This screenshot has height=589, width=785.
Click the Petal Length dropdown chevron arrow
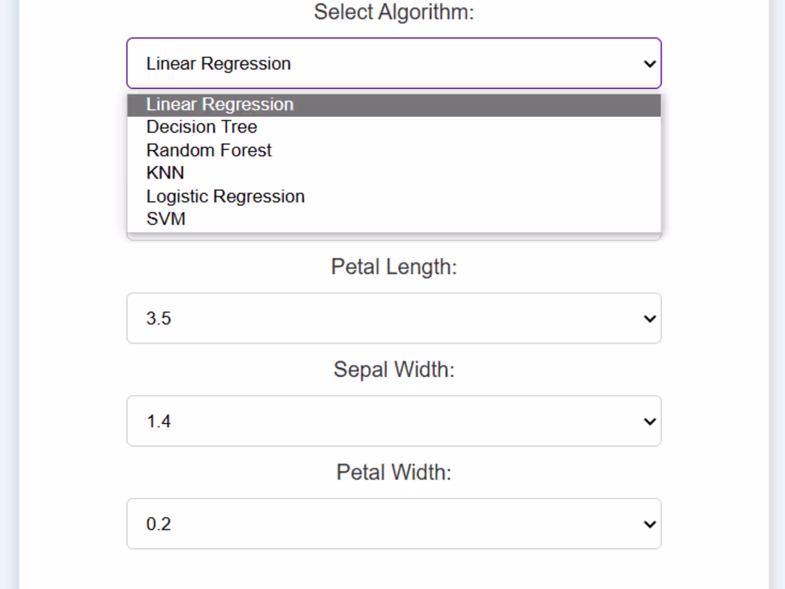[x=649, y=318]
